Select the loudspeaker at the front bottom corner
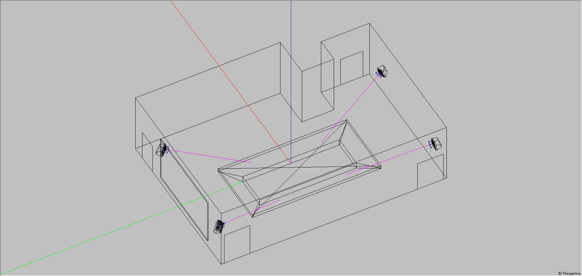This screenshot has width=582, height=276. point(219,226)
